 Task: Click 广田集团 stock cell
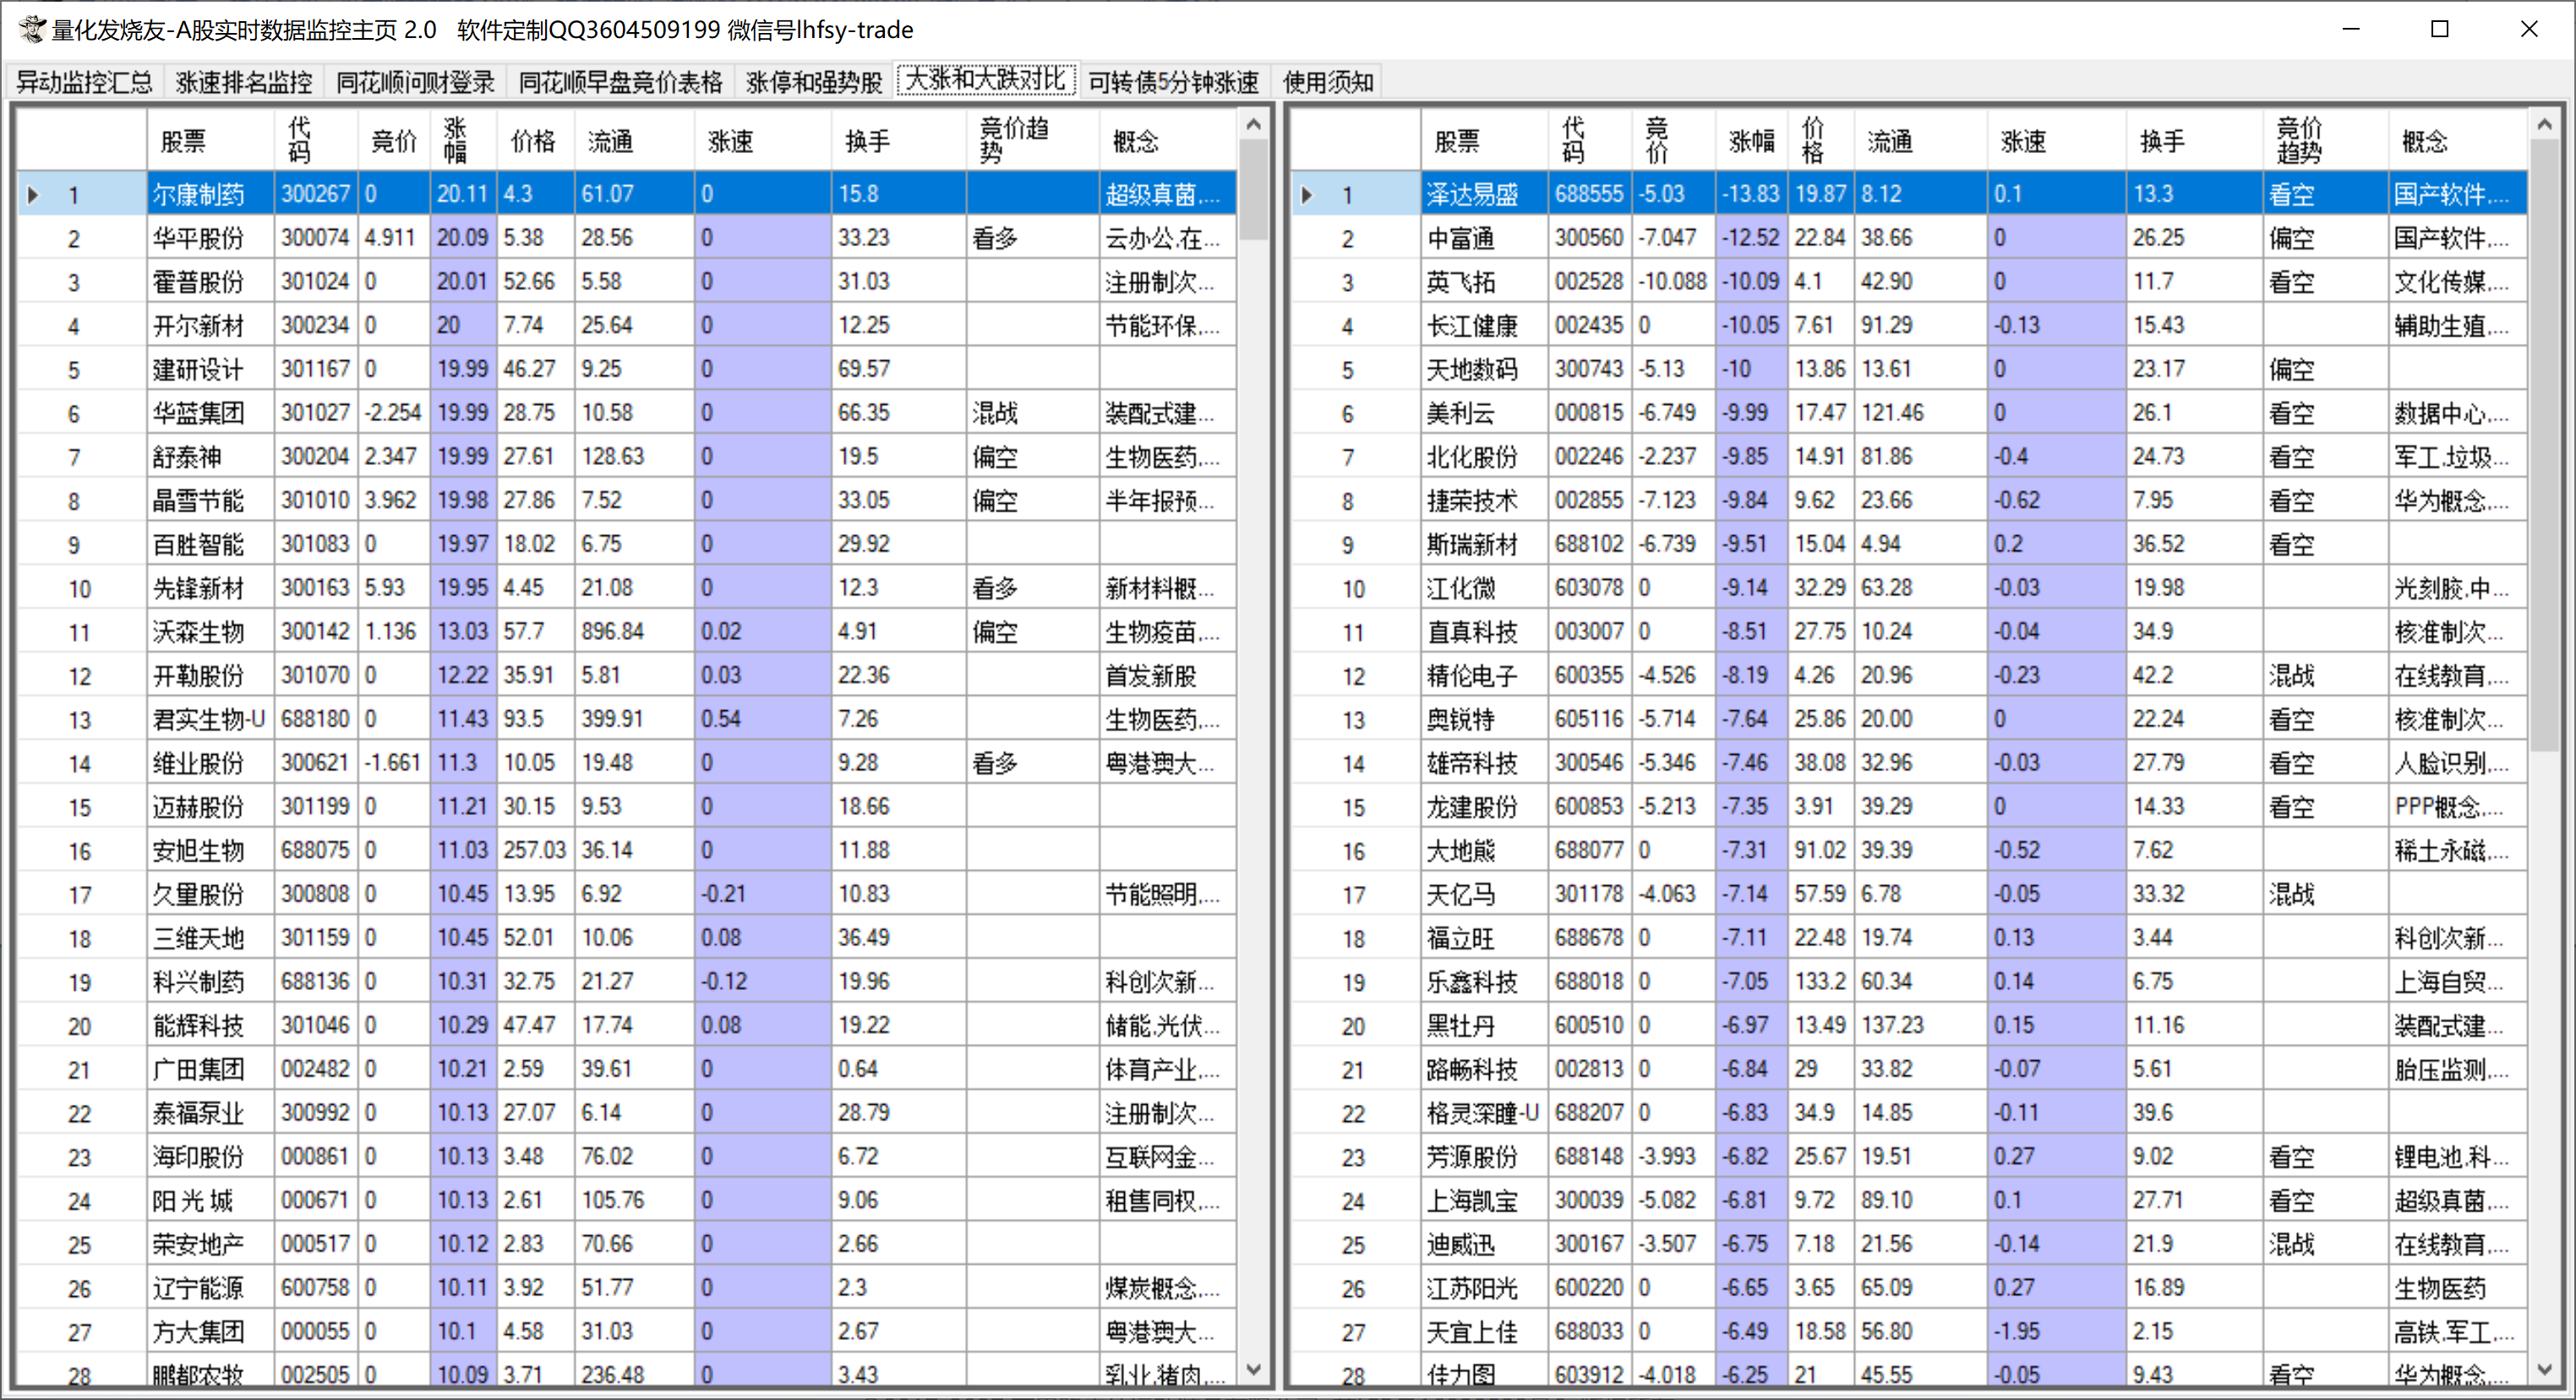point(211,1069)
